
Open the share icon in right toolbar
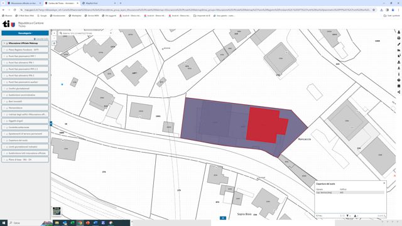pos(399,92)
